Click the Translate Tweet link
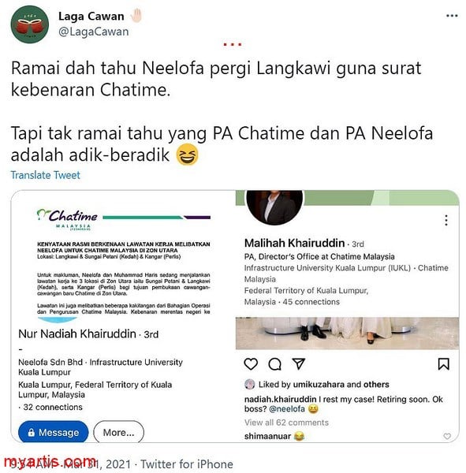 coord(46,175)
